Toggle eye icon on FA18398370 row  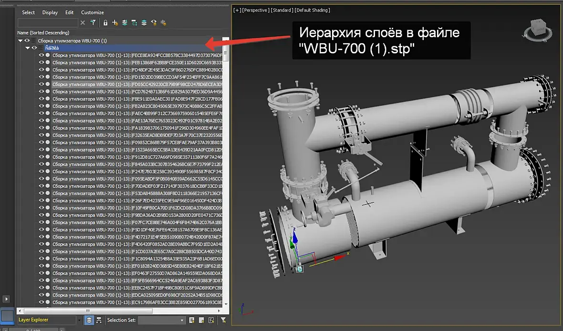(42, 128)
